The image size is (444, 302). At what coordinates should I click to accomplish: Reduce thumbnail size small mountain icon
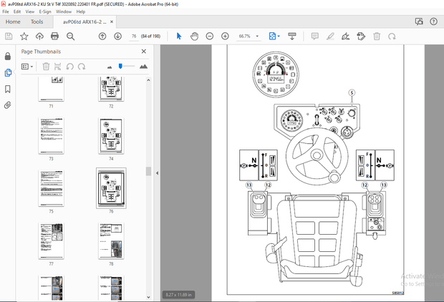pos(110,67)
